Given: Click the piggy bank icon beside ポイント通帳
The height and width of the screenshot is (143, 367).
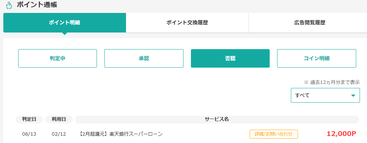Looking at the screenshot, I should tap(9, 5).
